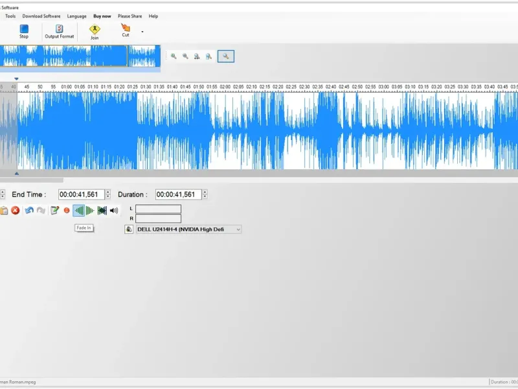Click the Fade In waveform icon

(78, 210)
